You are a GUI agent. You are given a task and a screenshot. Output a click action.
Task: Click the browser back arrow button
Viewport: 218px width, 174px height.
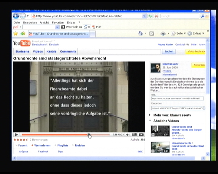(16, 16)
